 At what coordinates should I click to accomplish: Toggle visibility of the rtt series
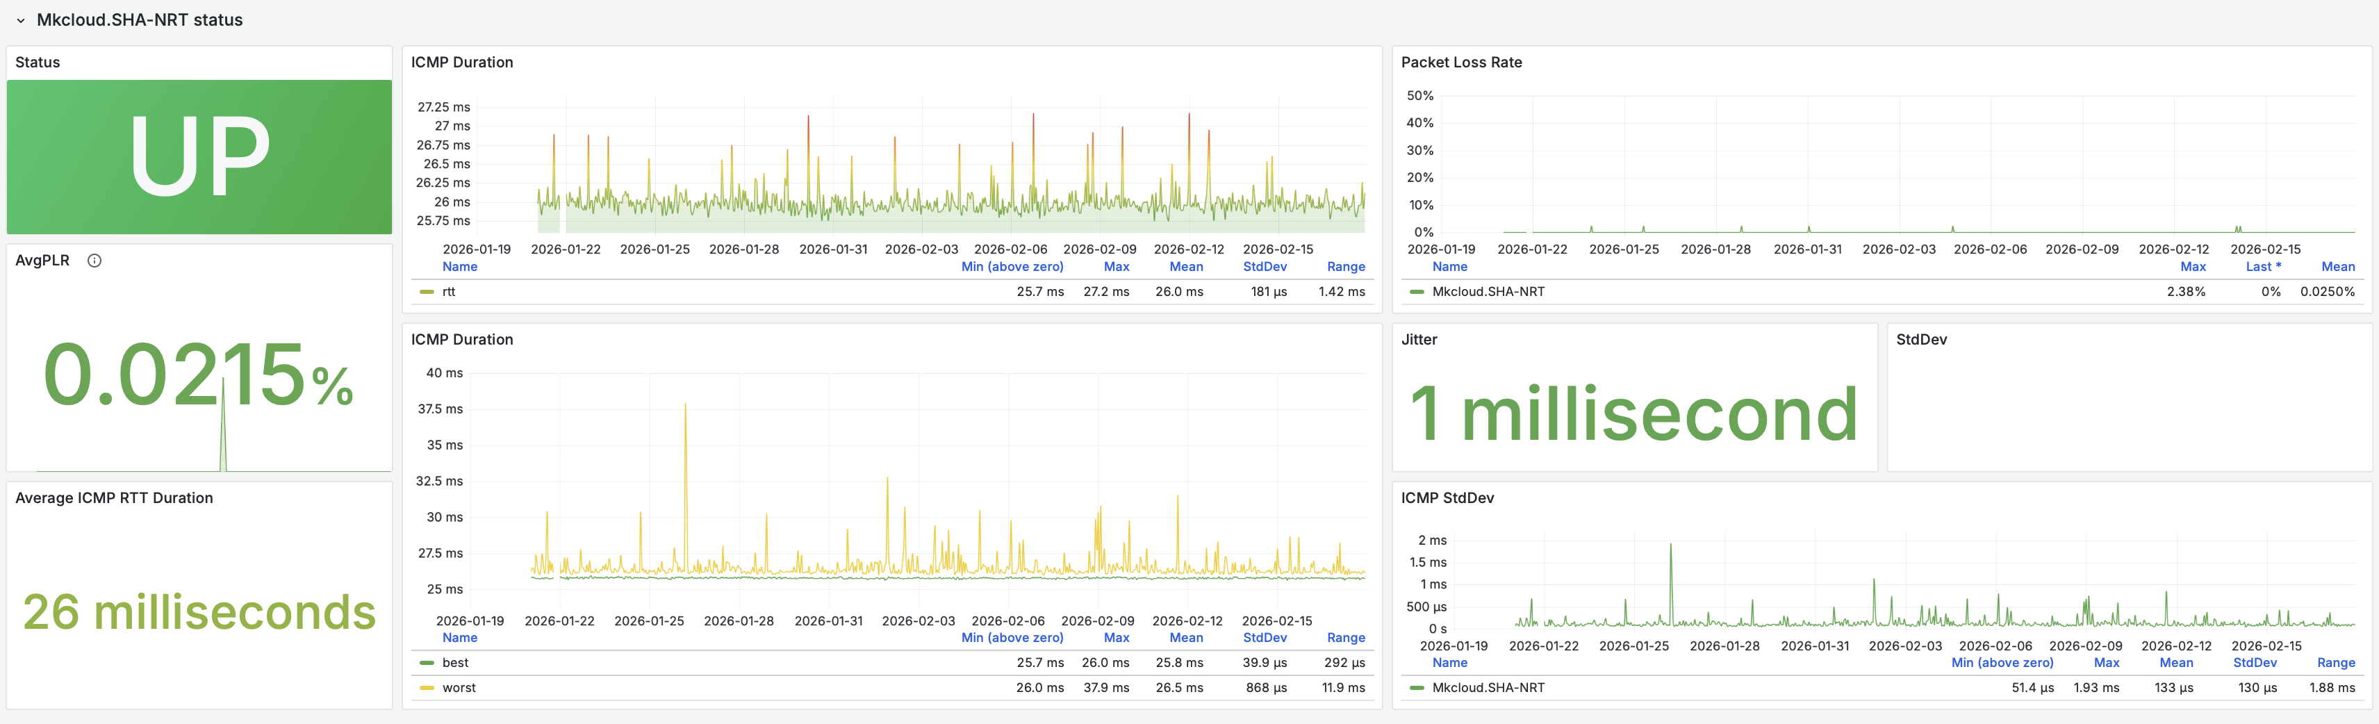pyautogui.click(x=449, y=292)
